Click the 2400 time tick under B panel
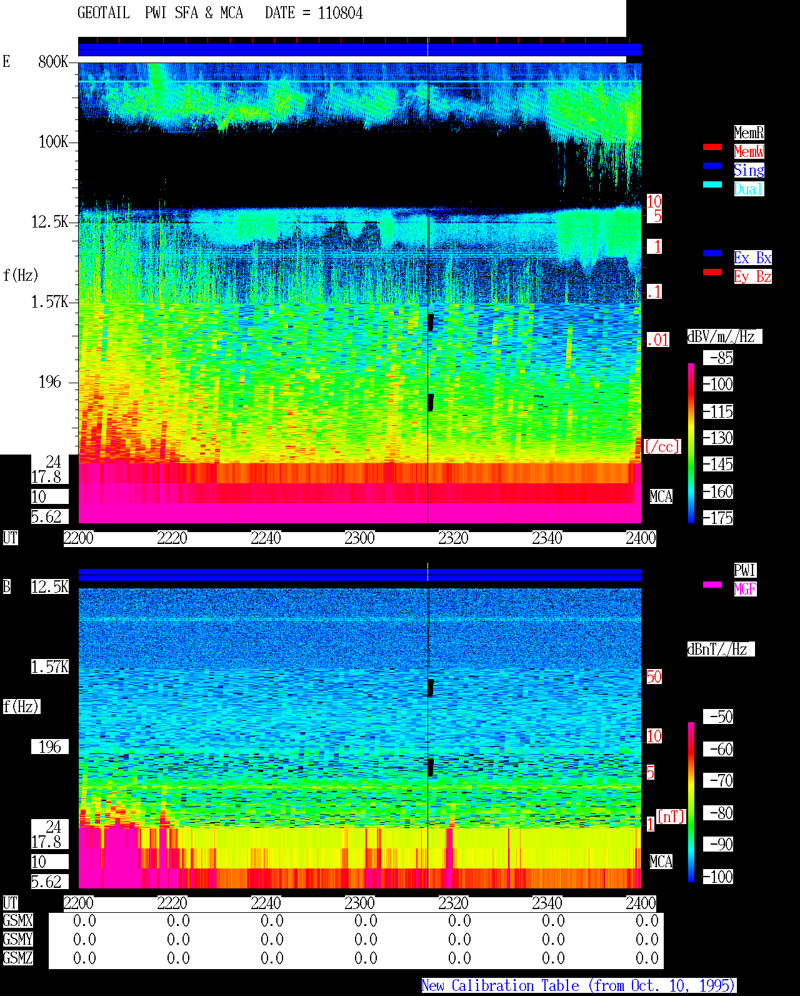Screen dimensions: 800x996 [x=641, y=903]
